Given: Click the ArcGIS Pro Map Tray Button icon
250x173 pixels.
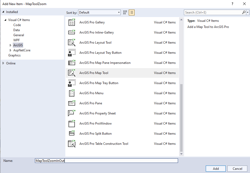Looking at the screenshot, I should click(72, 83).
